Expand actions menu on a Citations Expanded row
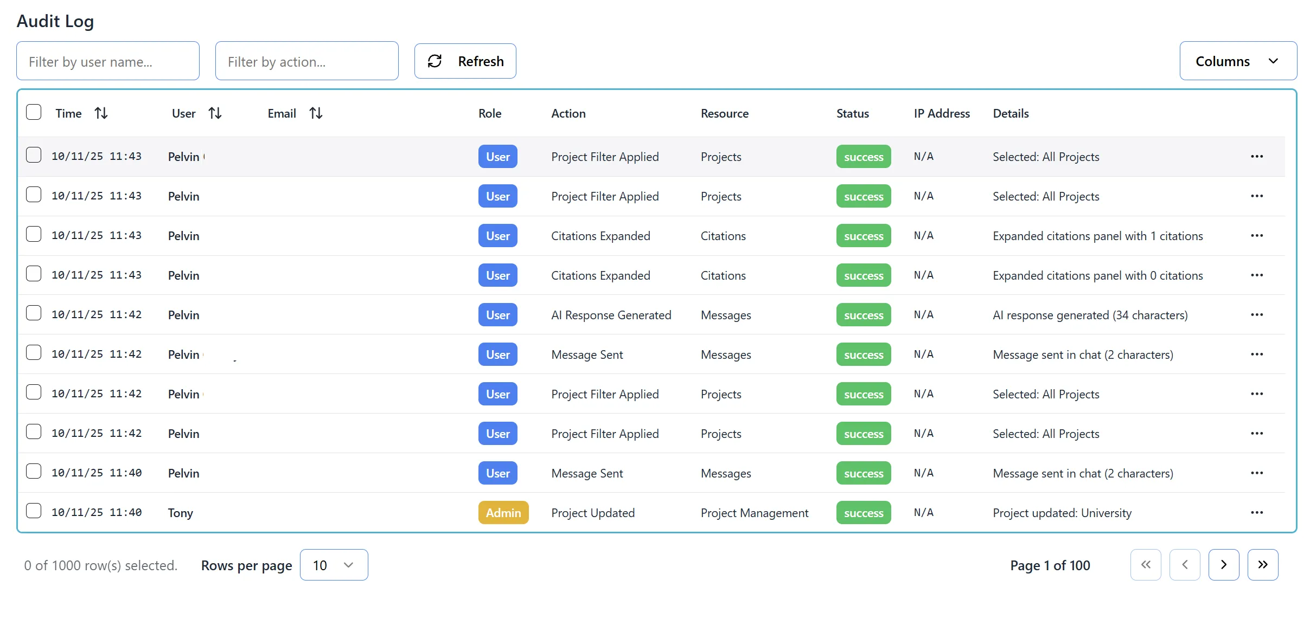This screenshot has width=1310, height=619. (1257, 236)
